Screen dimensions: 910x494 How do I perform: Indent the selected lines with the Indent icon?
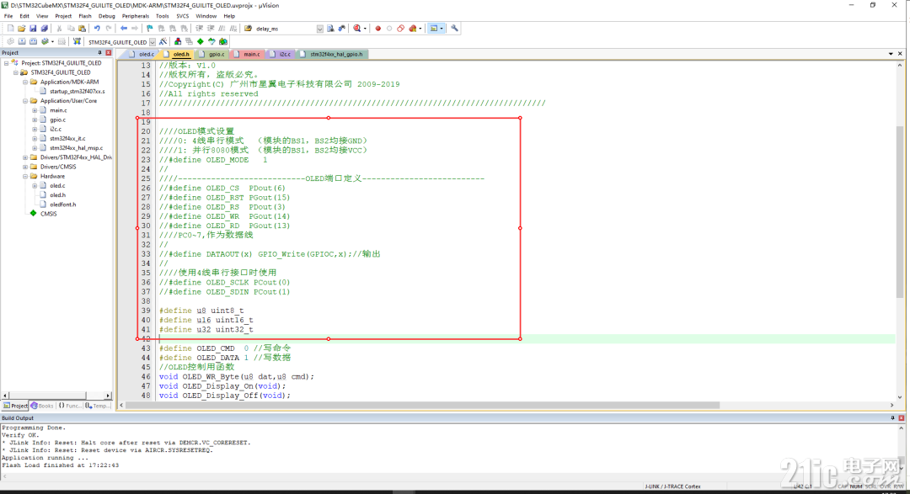pyautogui.click(x=199, y=29)
